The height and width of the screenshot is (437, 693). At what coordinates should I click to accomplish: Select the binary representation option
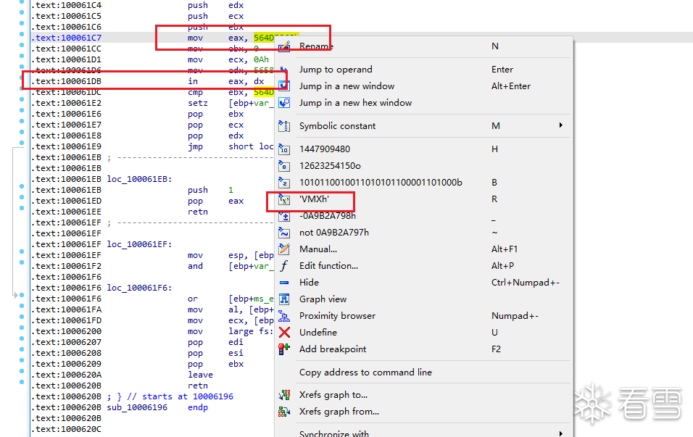(381, 183)
